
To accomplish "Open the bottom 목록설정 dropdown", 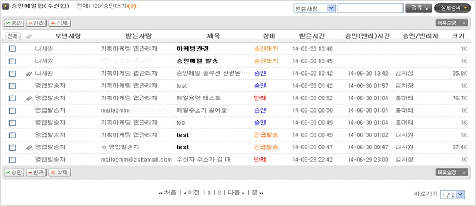I will point(452,172).
